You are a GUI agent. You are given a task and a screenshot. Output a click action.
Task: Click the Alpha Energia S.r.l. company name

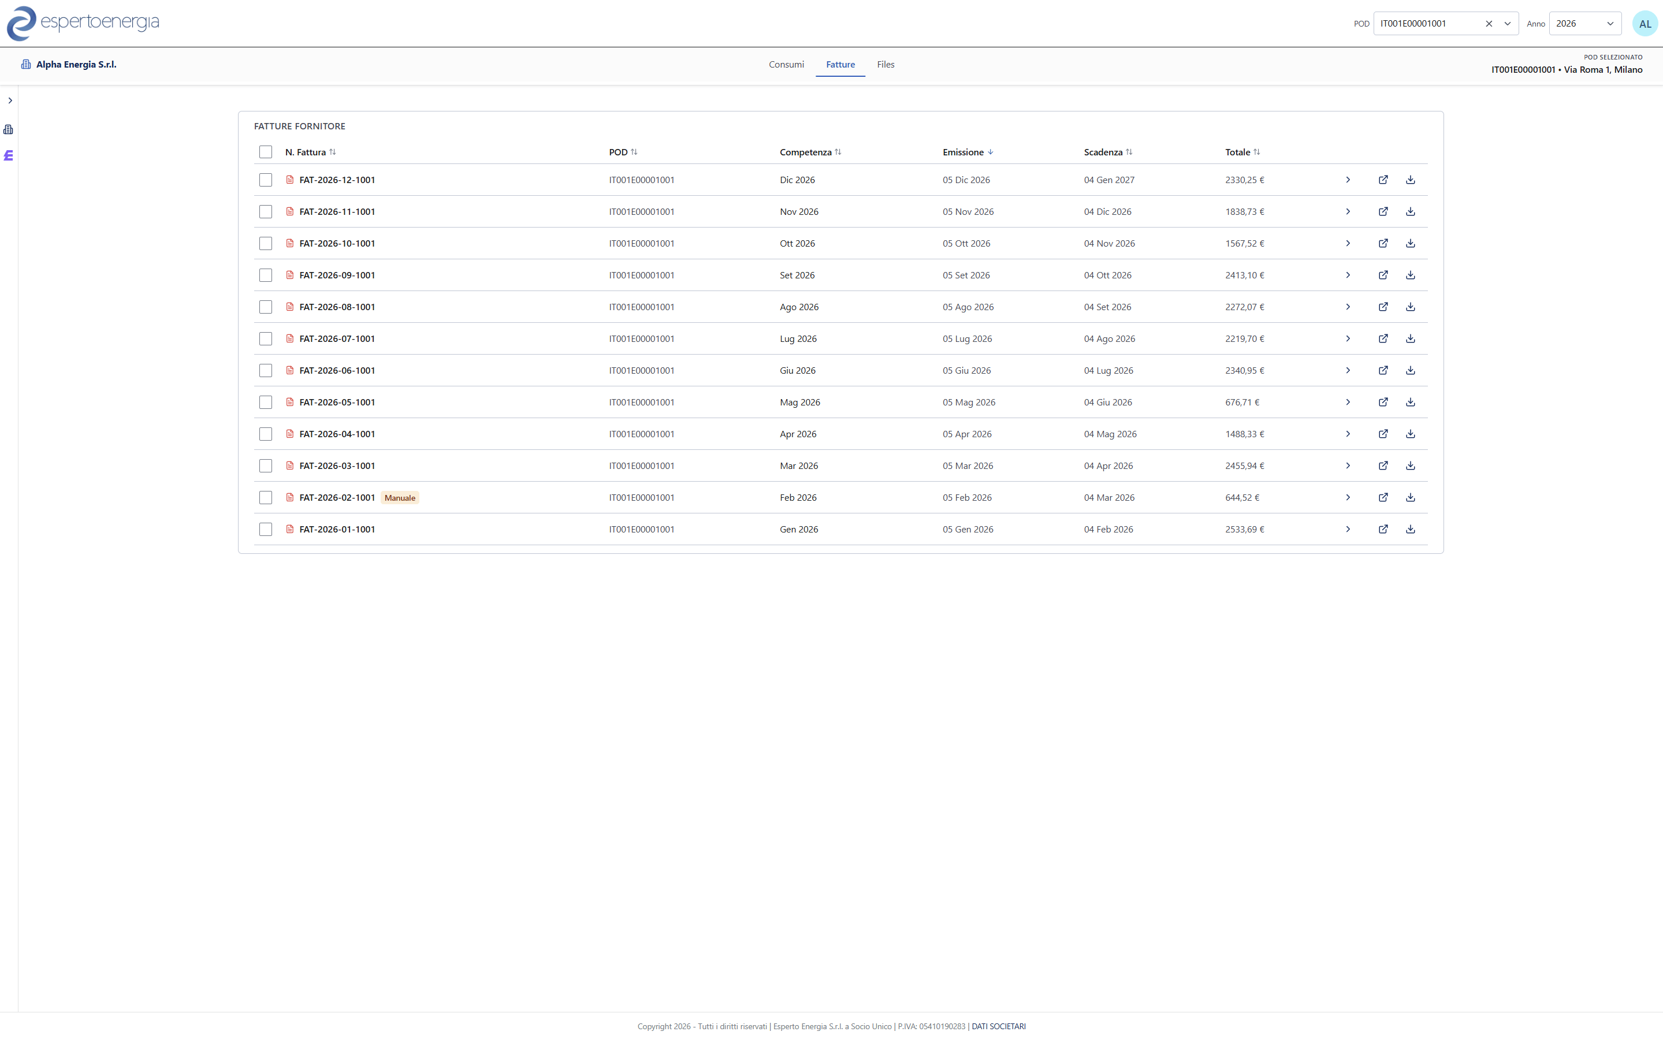tap(76, 65)
